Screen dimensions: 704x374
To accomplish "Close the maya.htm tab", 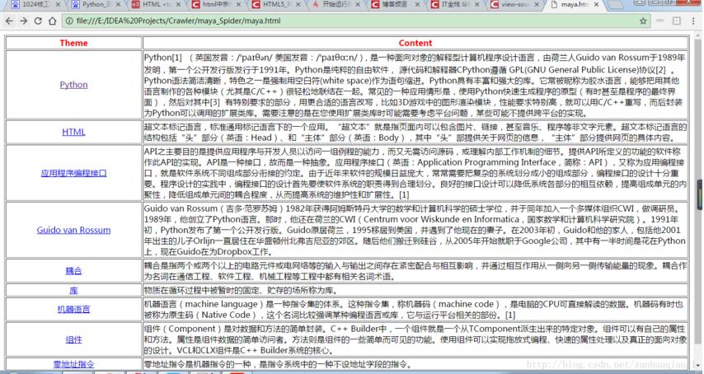I will click(596, 4).
